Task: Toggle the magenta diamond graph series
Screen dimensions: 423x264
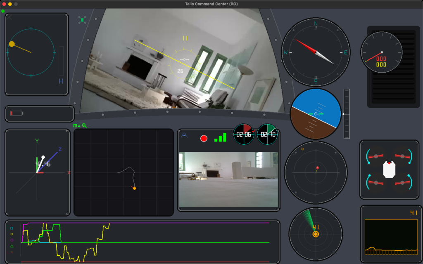Action: [x=12, y=240]
